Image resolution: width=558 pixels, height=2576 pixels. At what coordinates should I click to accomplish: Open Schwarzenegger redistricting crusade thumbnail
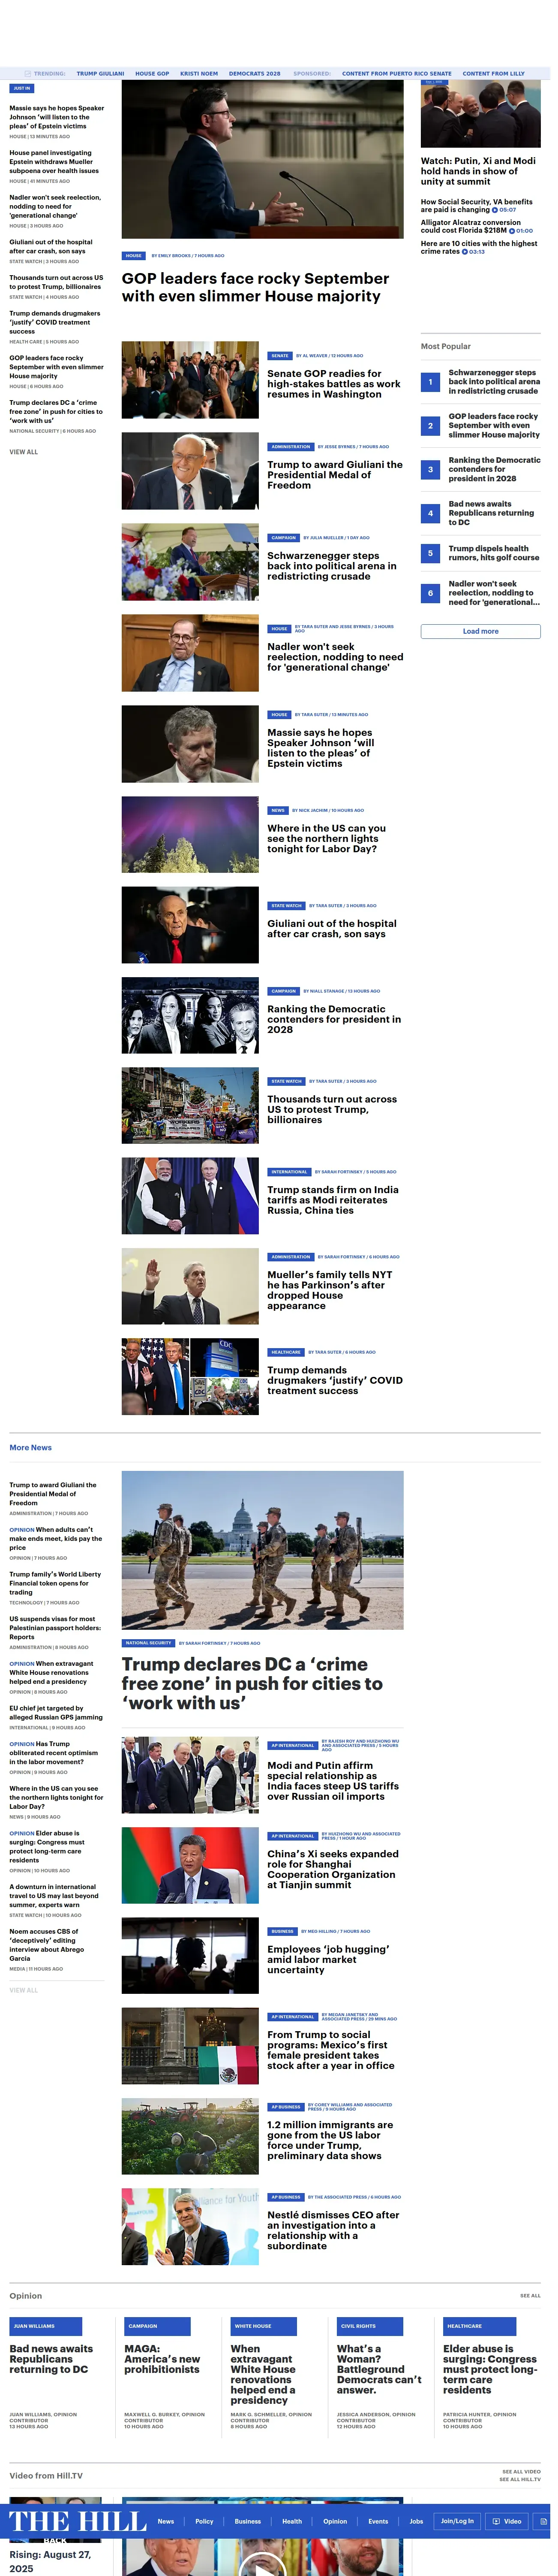[190, 562]
